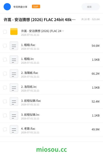Image resolution: width=103 pixels, height=155 pixels.
Task: Click file icon for 1. 粗糙.flac
Action: [x=14, y=46]
